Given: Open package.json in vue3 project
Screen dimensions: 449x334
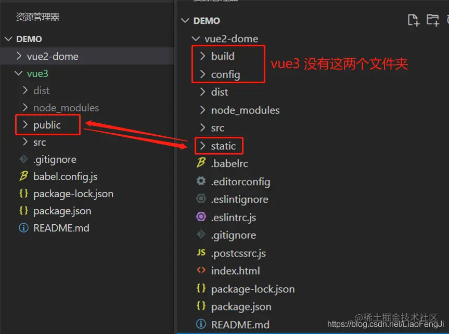Looking at the screenshot, I should click(62, 211).
